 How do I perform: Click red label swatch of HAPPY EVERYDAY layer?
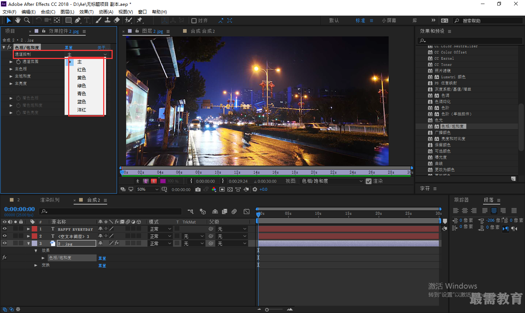(34, 229)
